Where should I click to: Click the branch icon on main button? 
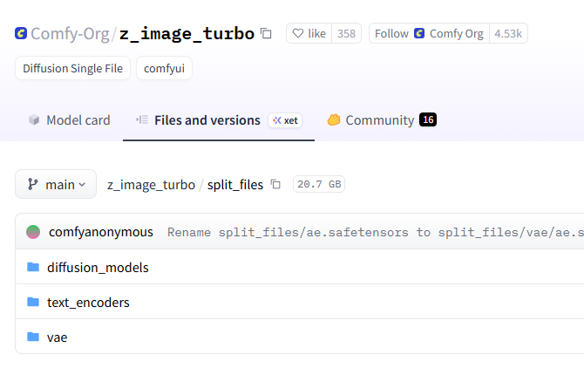click(33, 184)
